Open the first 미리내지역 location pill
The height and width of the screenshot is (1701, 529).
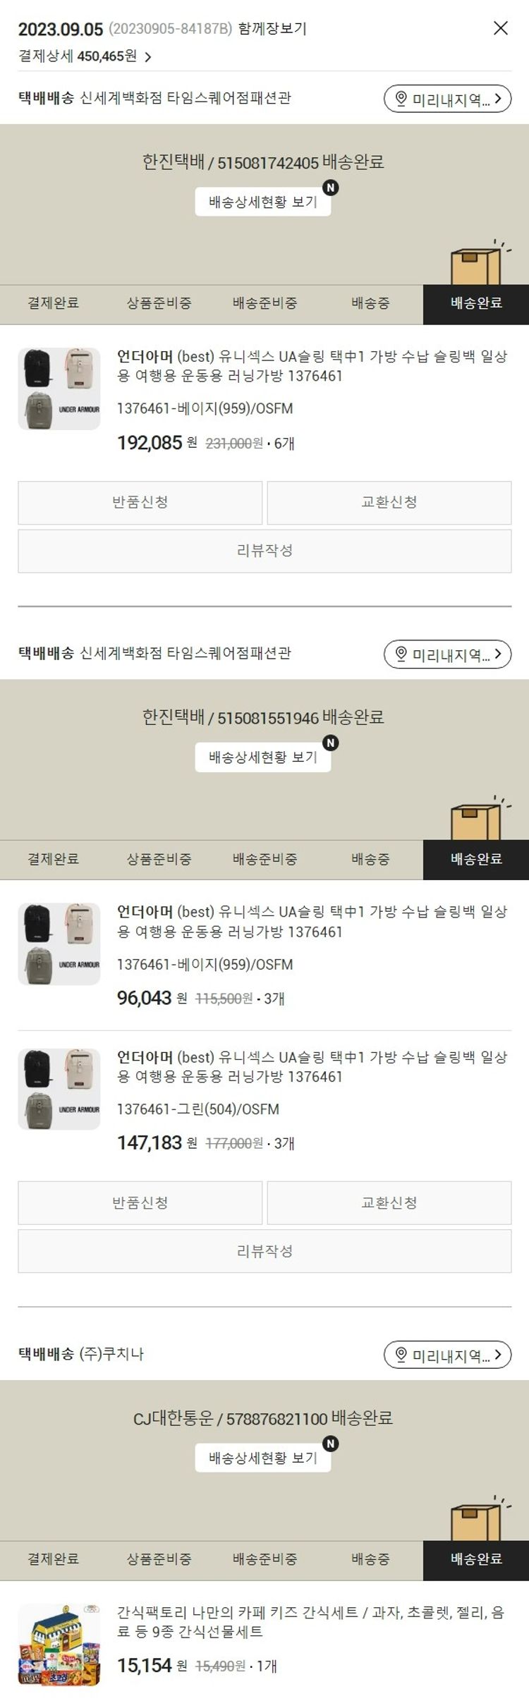(x=447, y=99)
